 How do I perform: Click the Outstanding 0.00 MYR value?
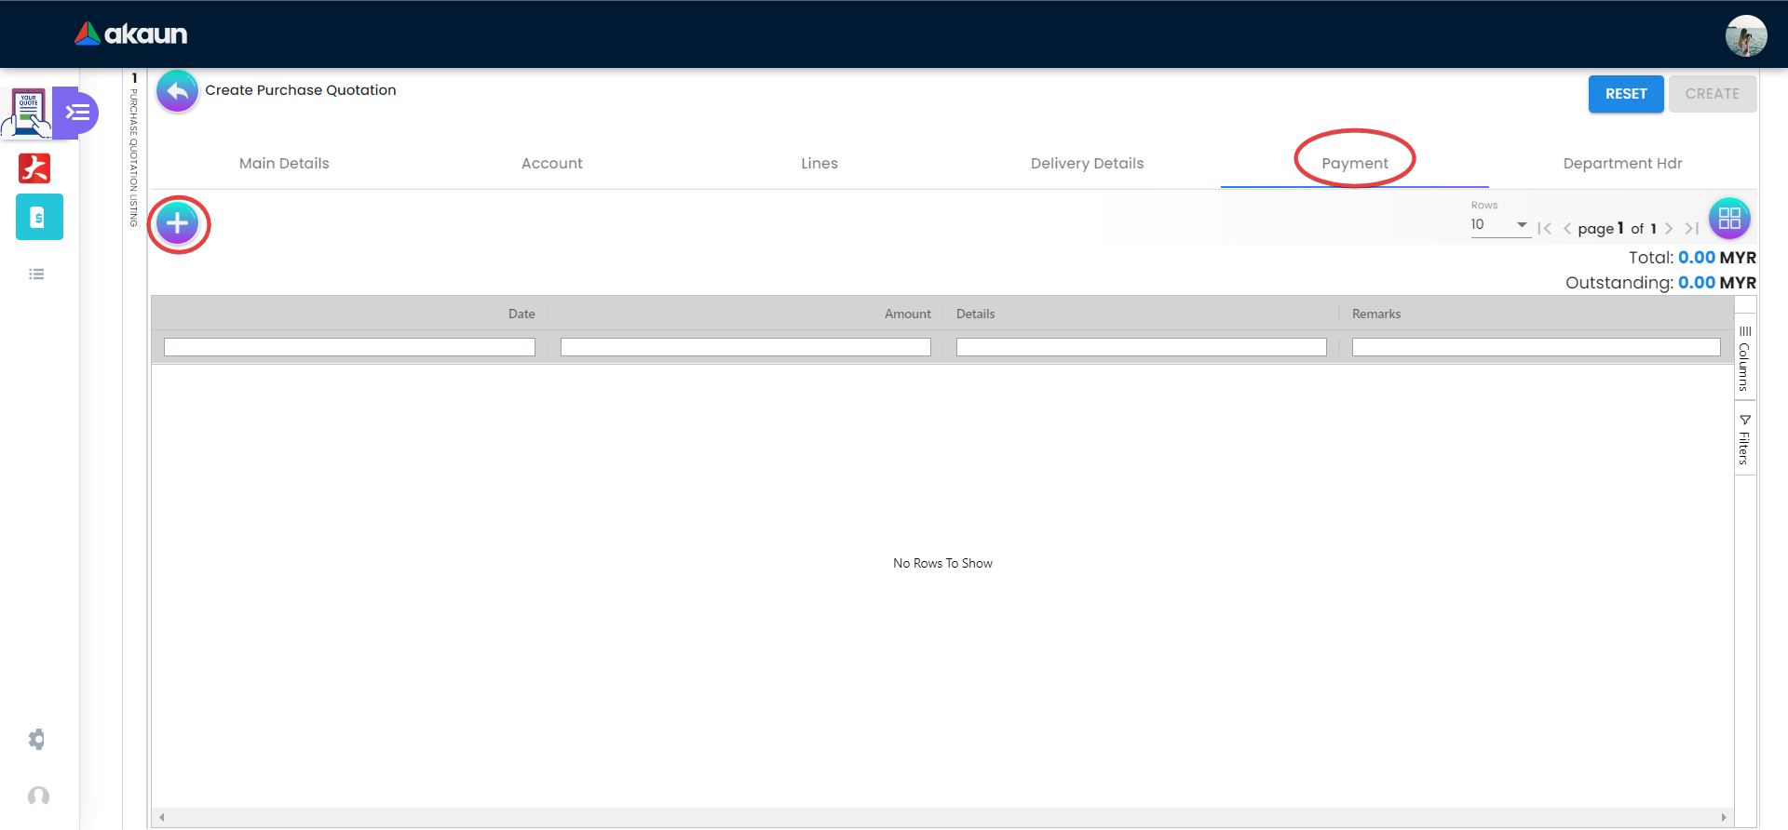(1717, 283)
